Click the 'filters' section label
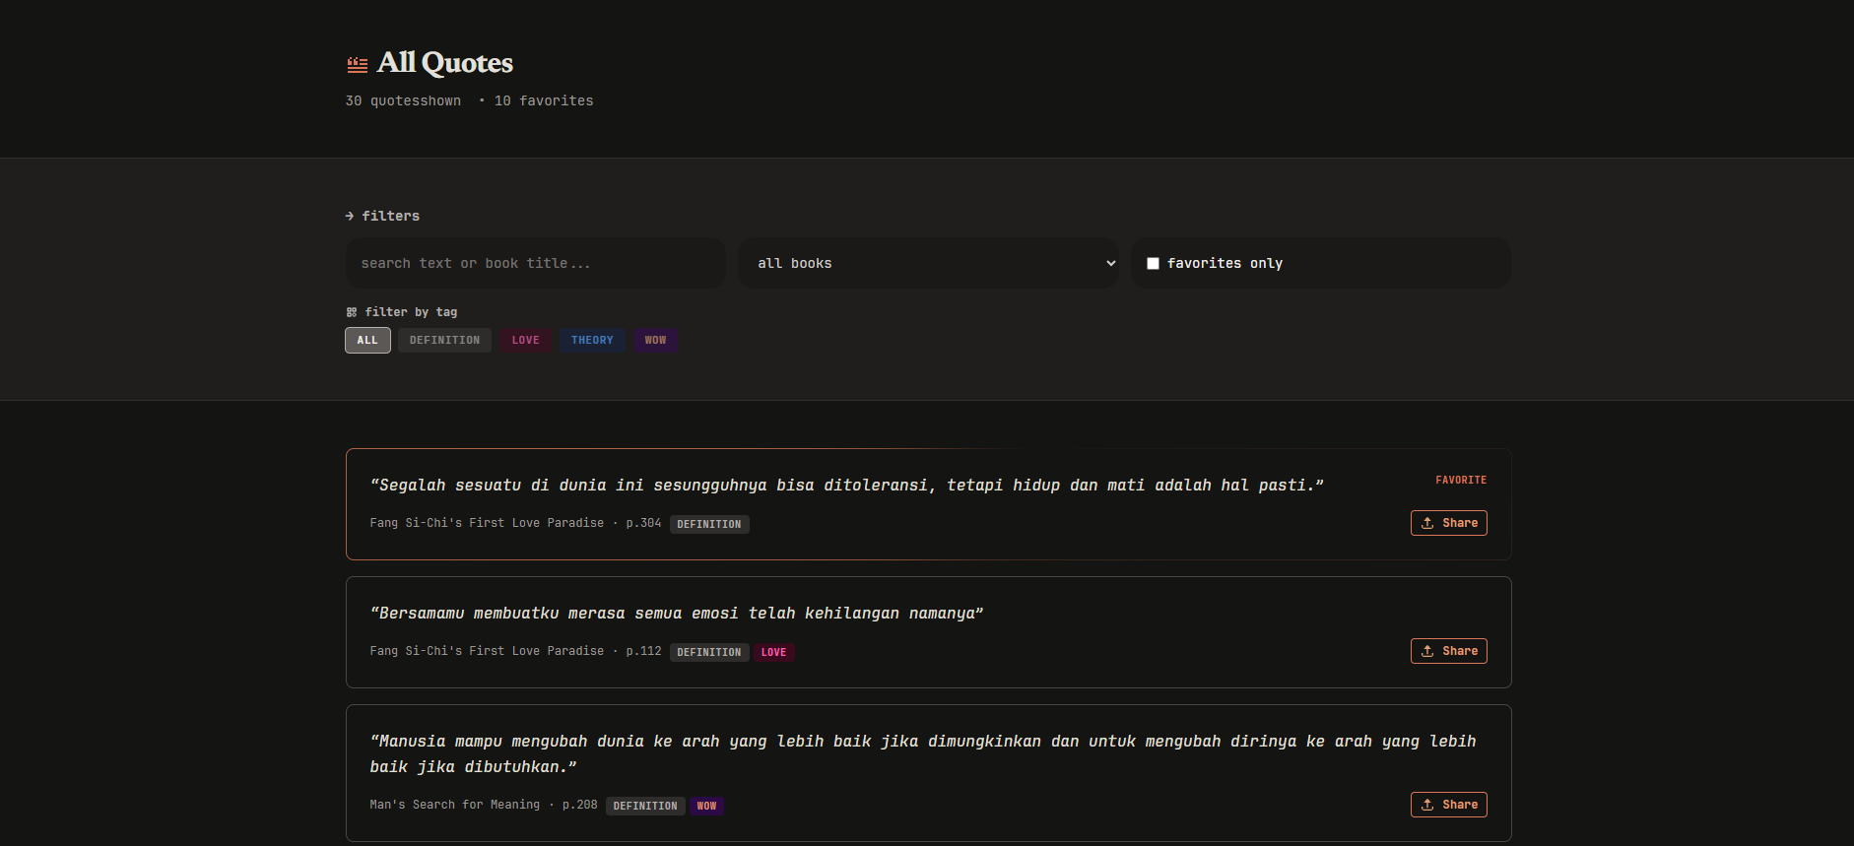This screenshot has width=1854, height=846. click(x=390, y=216)
